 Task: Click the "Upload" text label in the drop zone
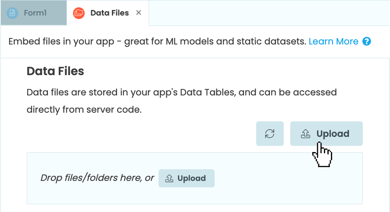(x=191, y=178)
